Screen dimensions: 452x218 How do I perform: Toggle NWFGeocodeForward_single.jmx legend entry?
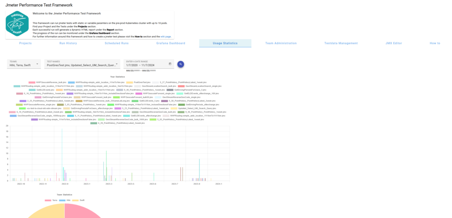click(155, 93)
